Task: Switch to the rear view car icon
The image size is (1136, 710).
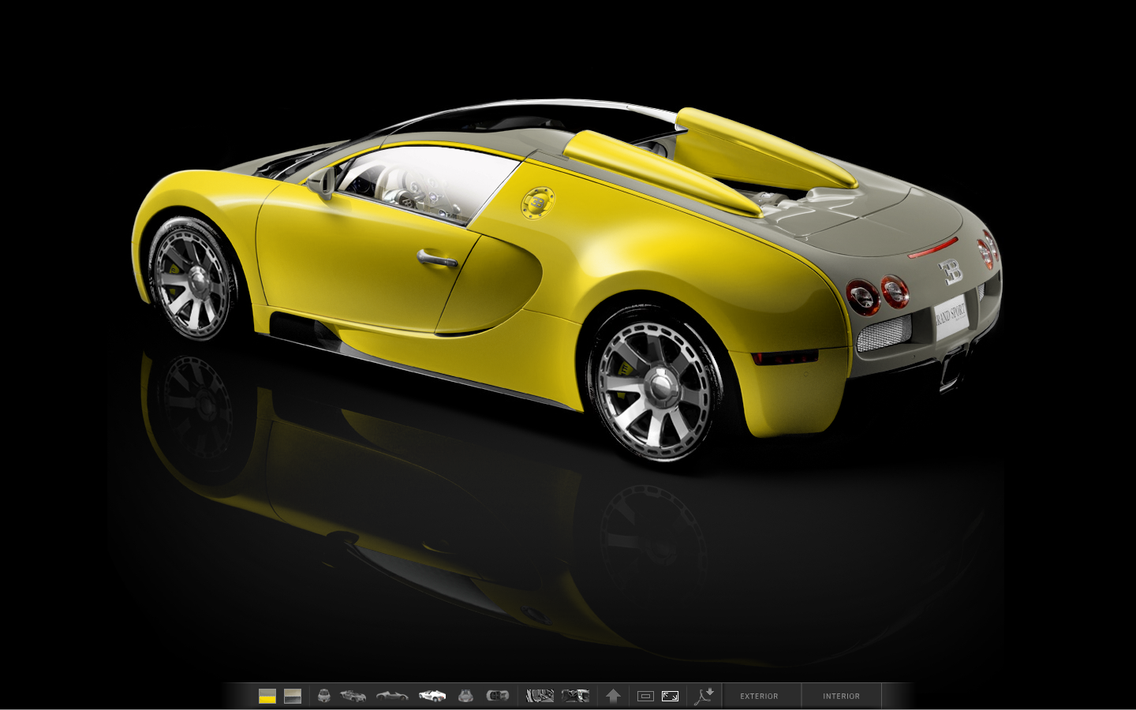Action: [x=465, y=696]
